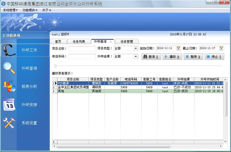Open the 功能模块 R menu

[x=30, y=10]
